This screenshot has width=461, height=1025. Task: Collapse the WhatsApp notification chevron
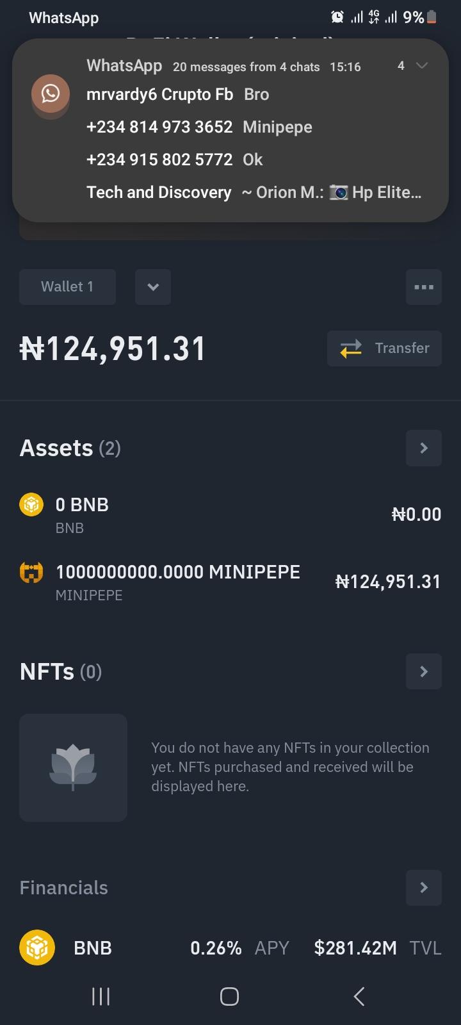421,66
